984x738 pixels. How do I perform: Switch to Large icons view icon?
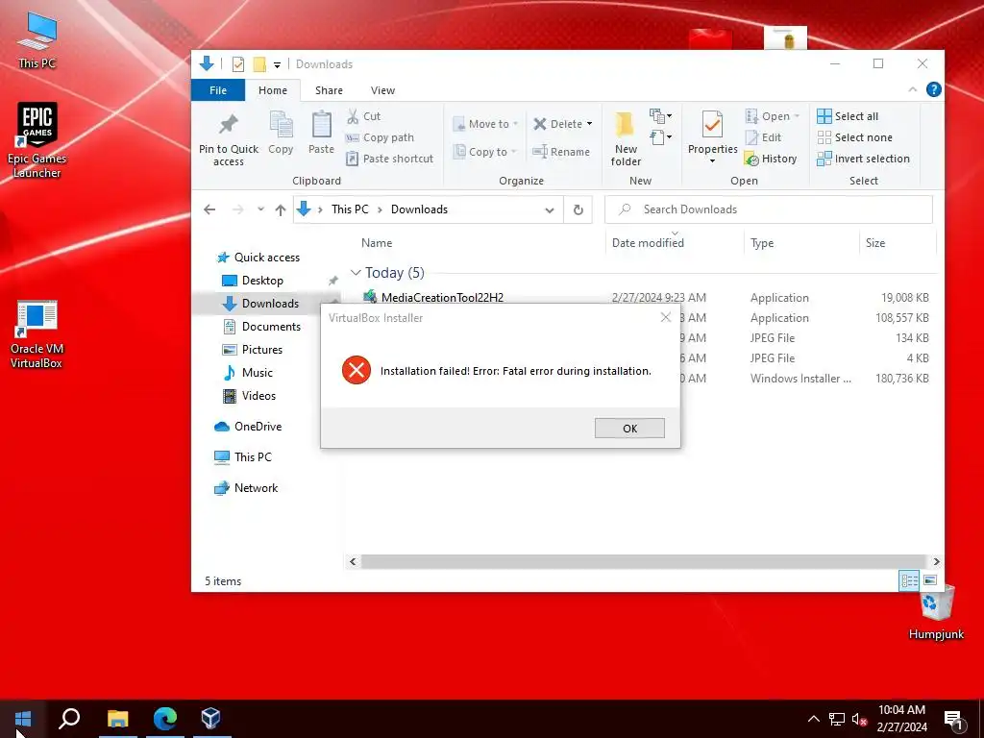tap(930, 580)
